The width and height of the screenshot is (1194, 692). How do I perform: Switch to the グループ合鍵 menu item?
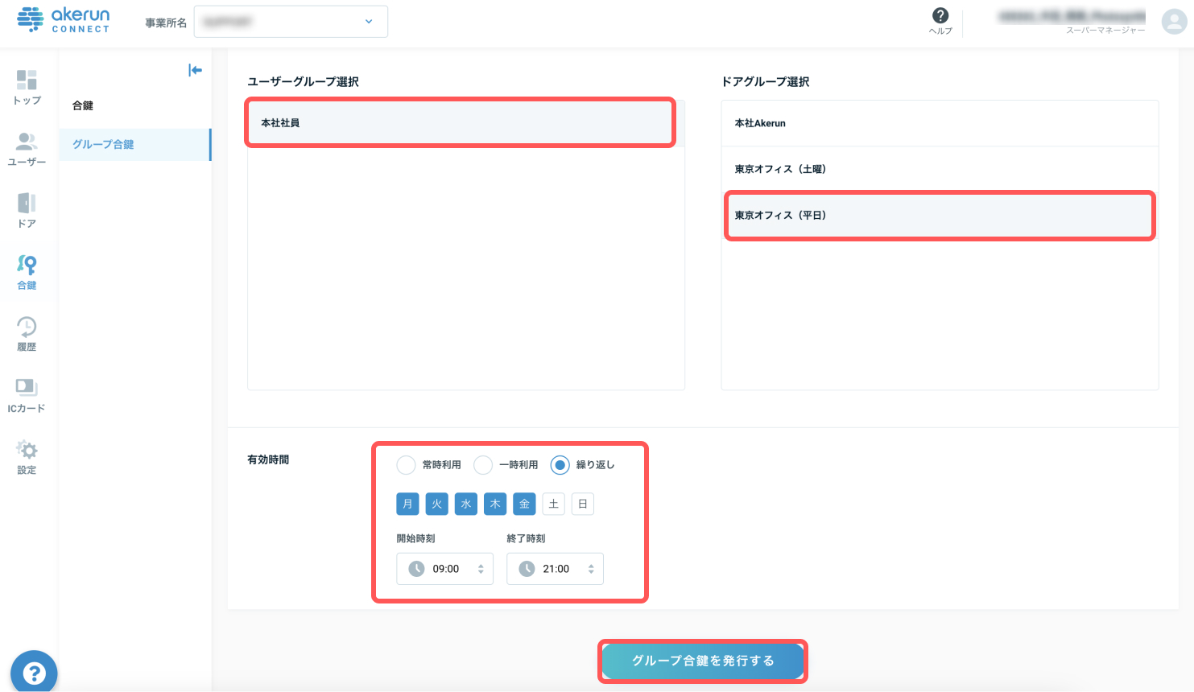[x=134, y=145]
